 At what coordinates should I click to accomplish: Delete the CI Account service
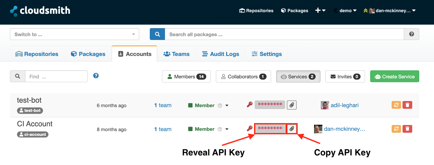click(407, 129)
